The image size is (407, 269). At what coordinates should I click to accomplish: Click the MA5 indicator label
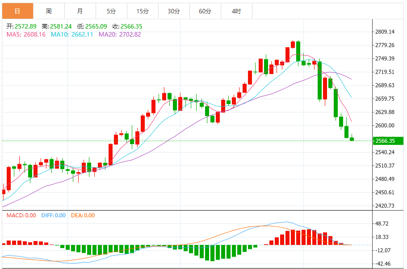26,34
